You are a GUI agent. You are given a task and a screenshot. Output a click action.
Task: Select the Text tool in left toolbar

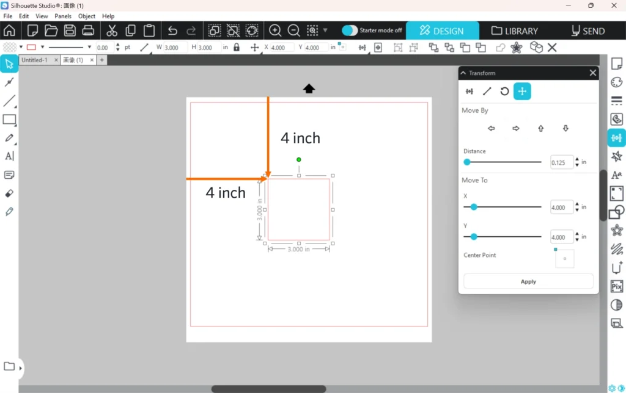pyautogui.click(x=9, y=156)
